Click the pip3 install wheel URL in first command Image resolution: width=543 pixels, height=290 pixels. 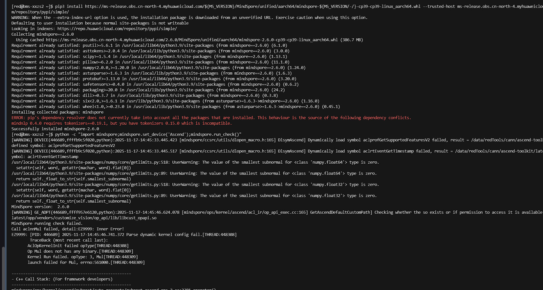tap(253, 7)
